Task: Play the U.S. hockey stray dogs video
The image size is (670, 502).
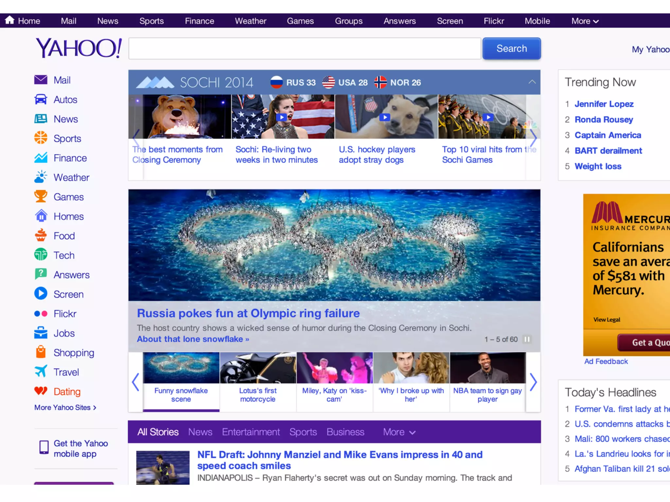Action: 385,117
